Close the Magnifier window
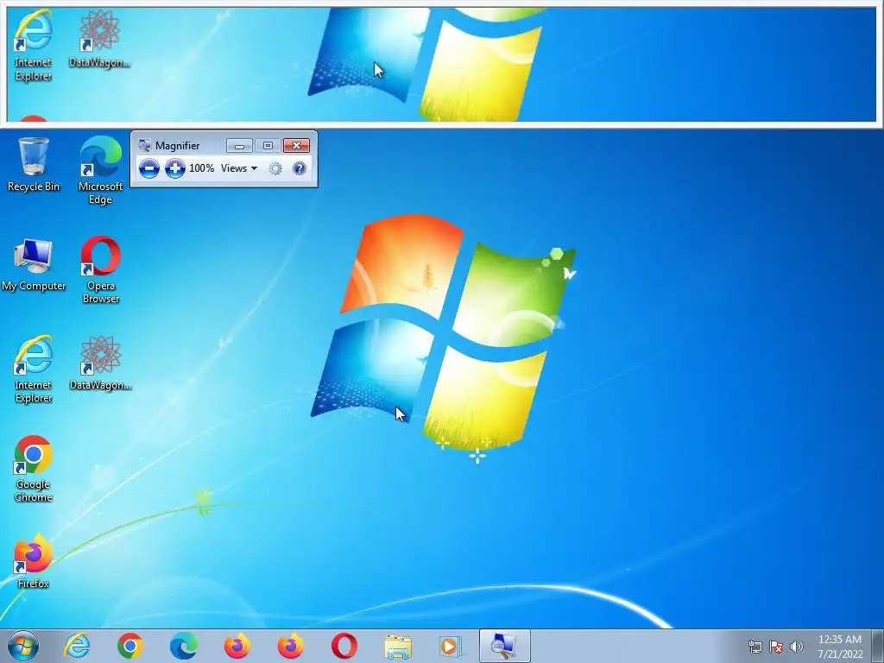Image resolution: width=884 pixels, height=663 pixels. click(297, 146)
